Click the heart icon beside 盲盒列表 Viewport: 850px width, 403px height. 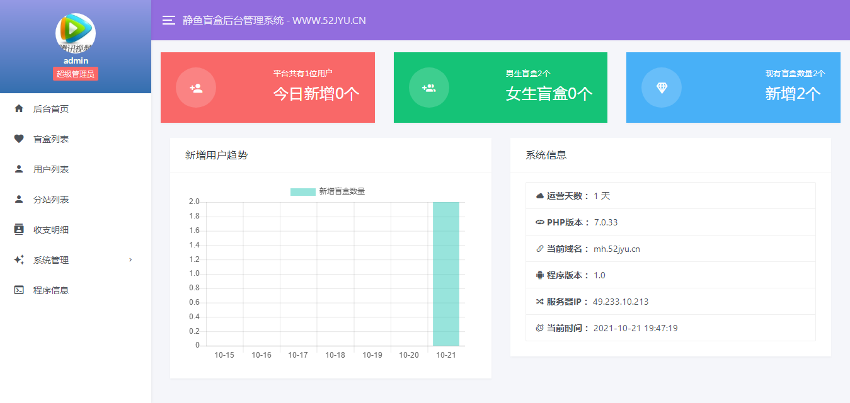tap(19, 139)
